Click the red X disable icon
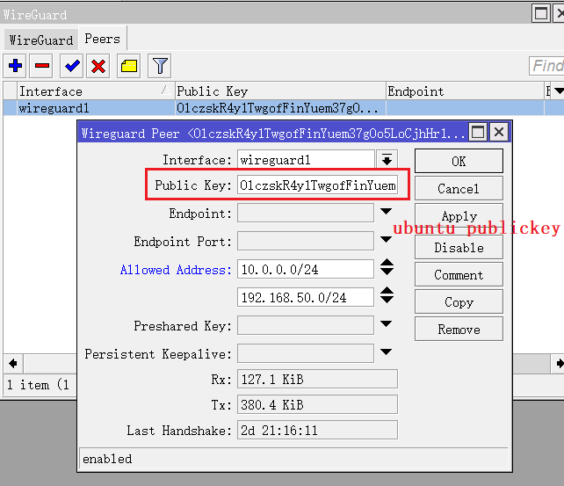This screenshot has width=564, height=486. [98, 66]
